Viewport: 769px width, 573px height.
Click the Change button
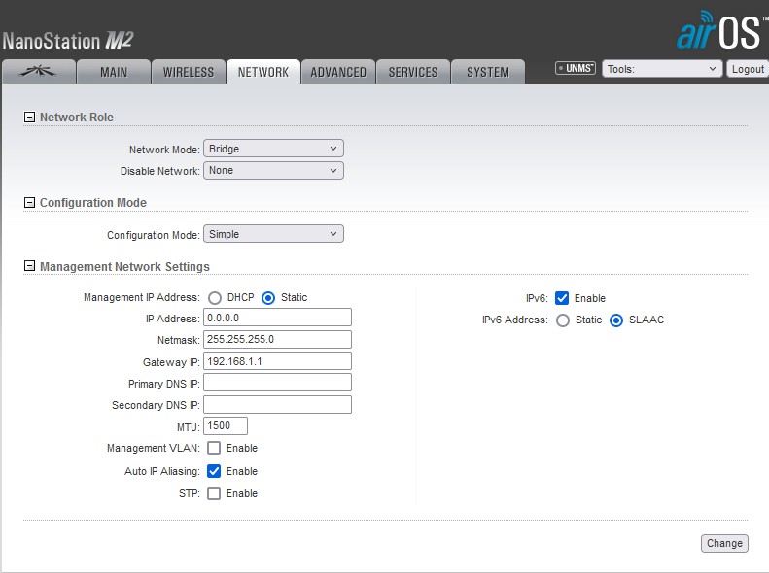coord(724,543)
